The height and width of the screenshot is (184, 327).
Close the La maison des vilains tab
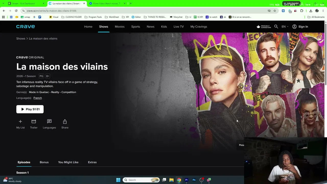tap(84, 4)
